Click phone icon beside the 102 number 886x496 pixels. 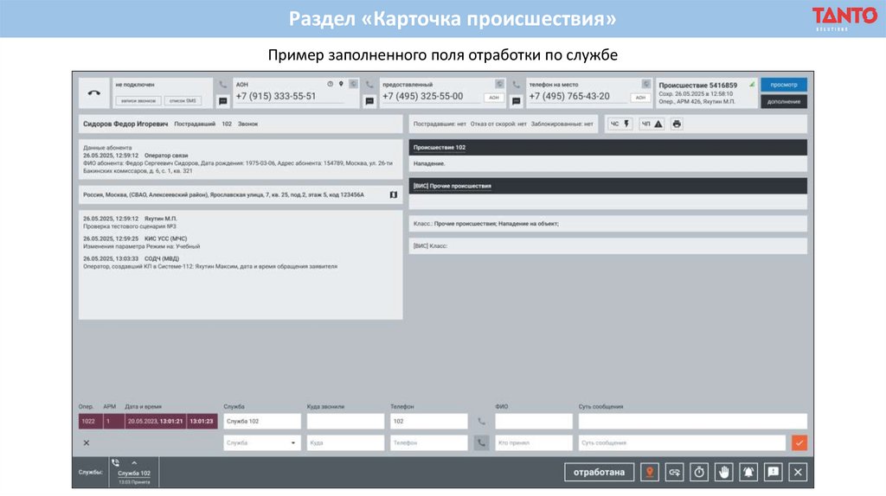481,421
